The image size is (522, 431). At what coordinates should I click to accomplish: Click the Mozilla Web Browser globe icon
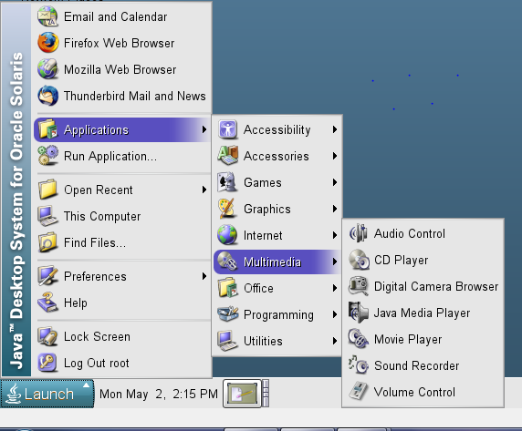click(47, 69)
